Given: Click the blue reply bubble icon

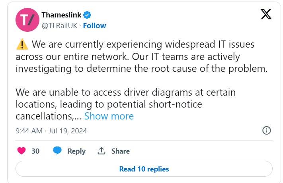Looking at the screenshot, I should pyautogui.click(x=58, y=151).
